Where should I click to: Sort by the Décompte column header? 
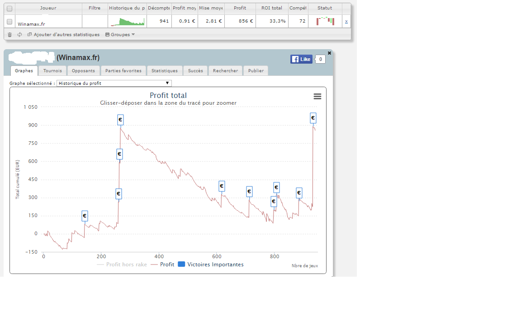coord(159,8)
